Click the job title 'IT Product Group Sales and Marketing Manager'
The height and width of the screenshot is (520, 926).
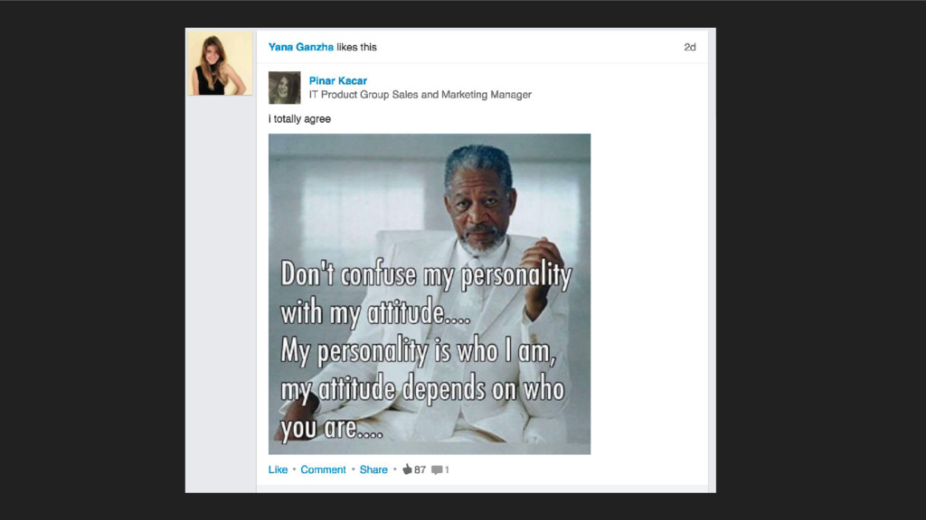coord(420,95)
